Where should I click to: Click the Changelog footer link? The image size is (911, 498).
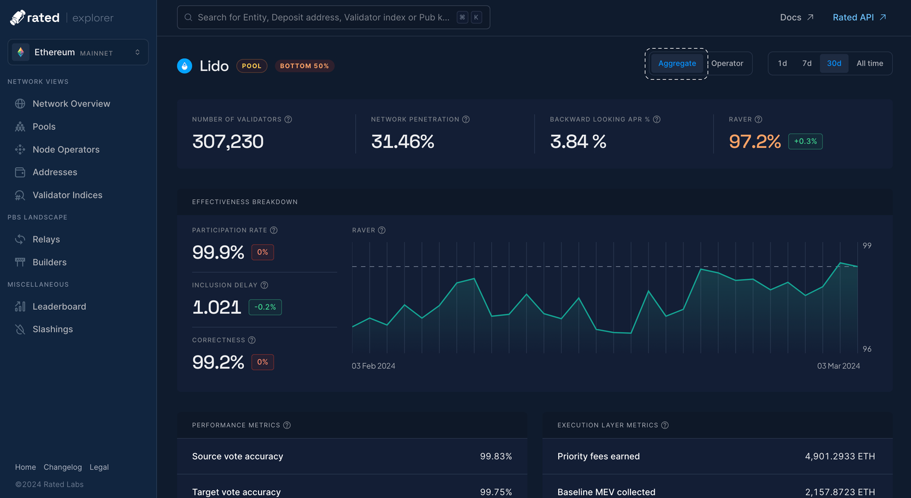(63, 467)
